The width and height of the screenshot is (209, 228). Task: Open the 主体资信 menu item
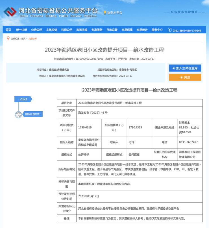52,30
